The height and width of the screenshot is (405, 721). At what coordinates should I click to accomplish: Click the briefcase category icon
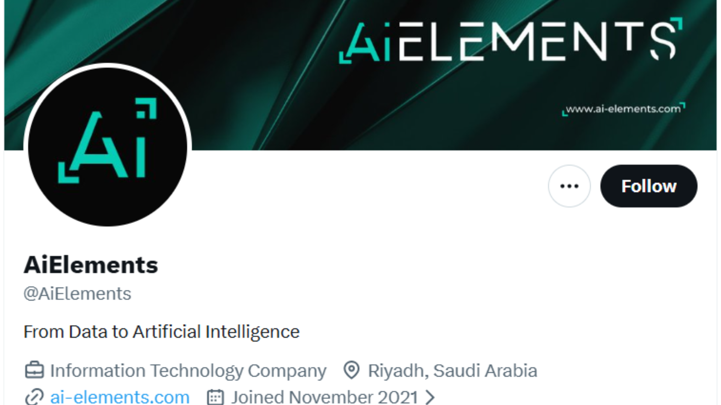click(34, 370)
